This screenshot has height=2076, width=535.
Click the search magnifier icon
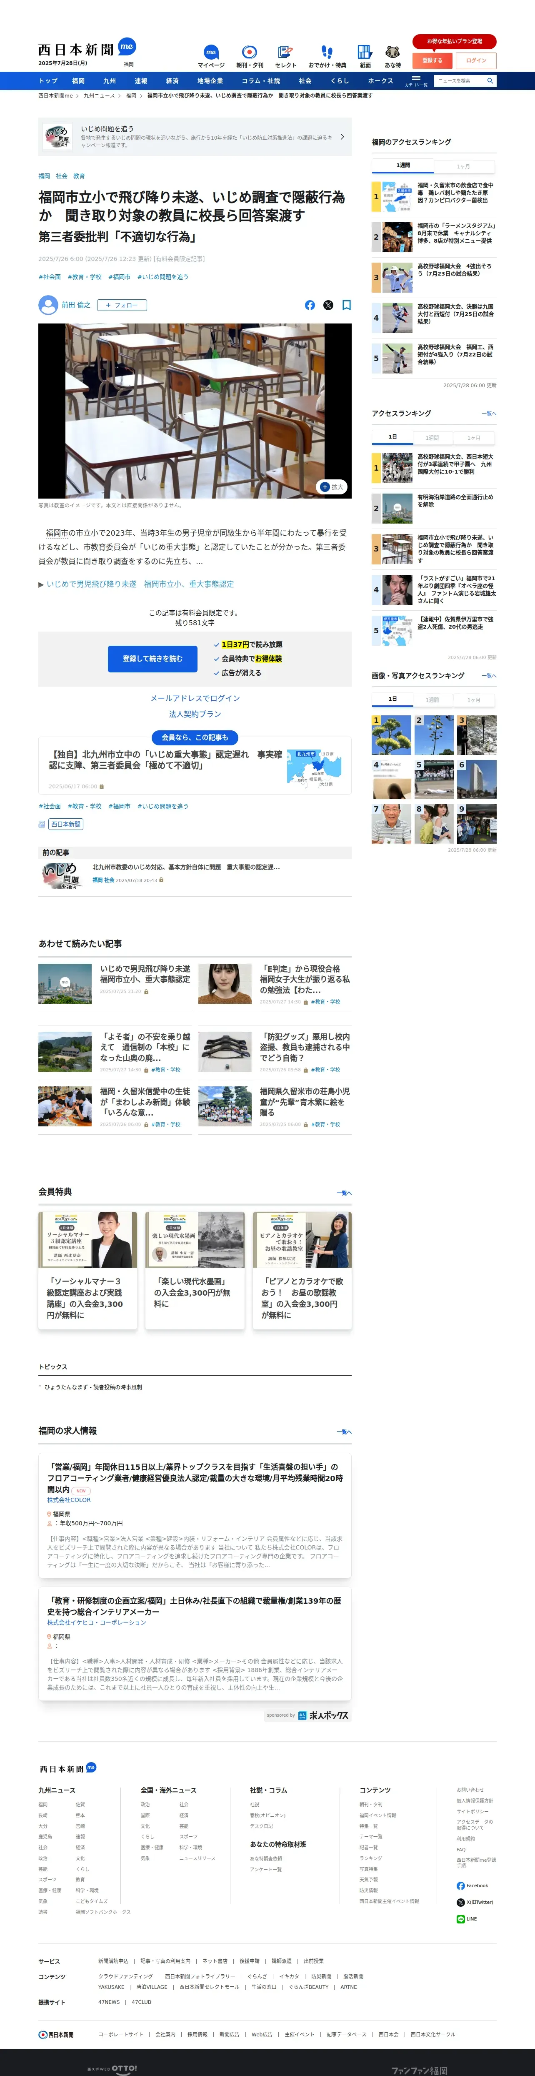[490, 80]
